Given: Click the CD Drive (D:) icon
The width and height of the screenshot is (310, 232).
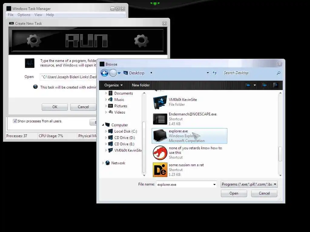Looking at the screenshot, I should coord(111,138).
